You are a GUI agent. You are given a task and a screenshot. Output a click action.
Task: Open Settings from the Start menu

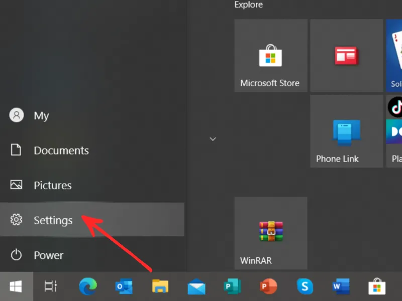52,220
